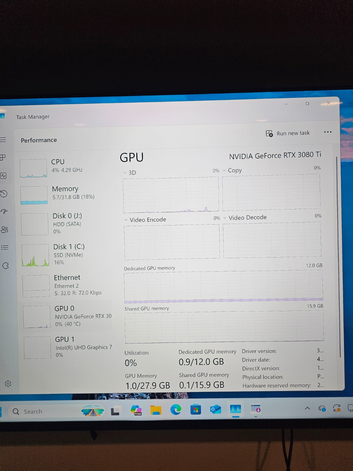Open the Startup apps page icon
The height and width of the screenshot is (471, 353).
(4, 211)
